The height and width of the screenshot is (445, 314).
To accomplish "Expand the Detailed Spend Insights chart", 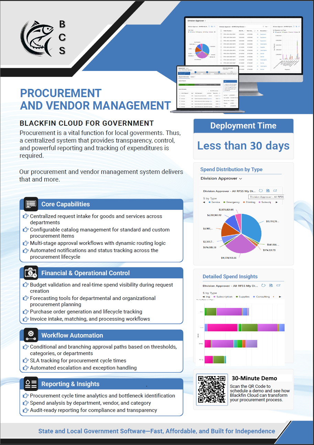I will 278,286.
